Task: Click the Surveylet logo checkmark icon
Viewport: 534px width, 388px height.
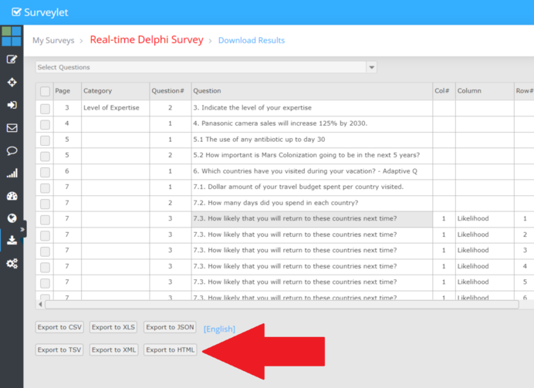Action: pos(16,12)
